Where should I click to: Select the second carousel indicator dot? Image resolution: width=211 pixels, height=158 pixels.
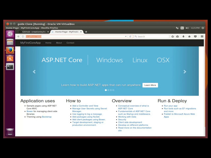108,90
